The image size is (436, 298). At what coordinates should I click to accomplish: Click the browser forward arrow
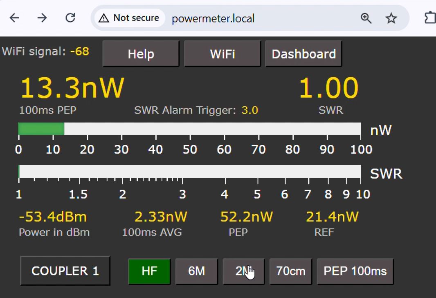pos(42,18)
